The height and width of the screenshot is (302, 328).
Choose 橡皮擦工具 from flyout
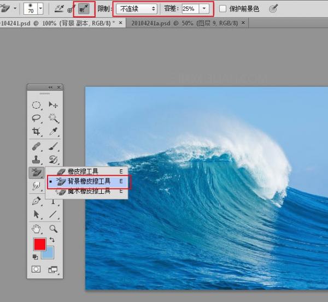point(87,171)
